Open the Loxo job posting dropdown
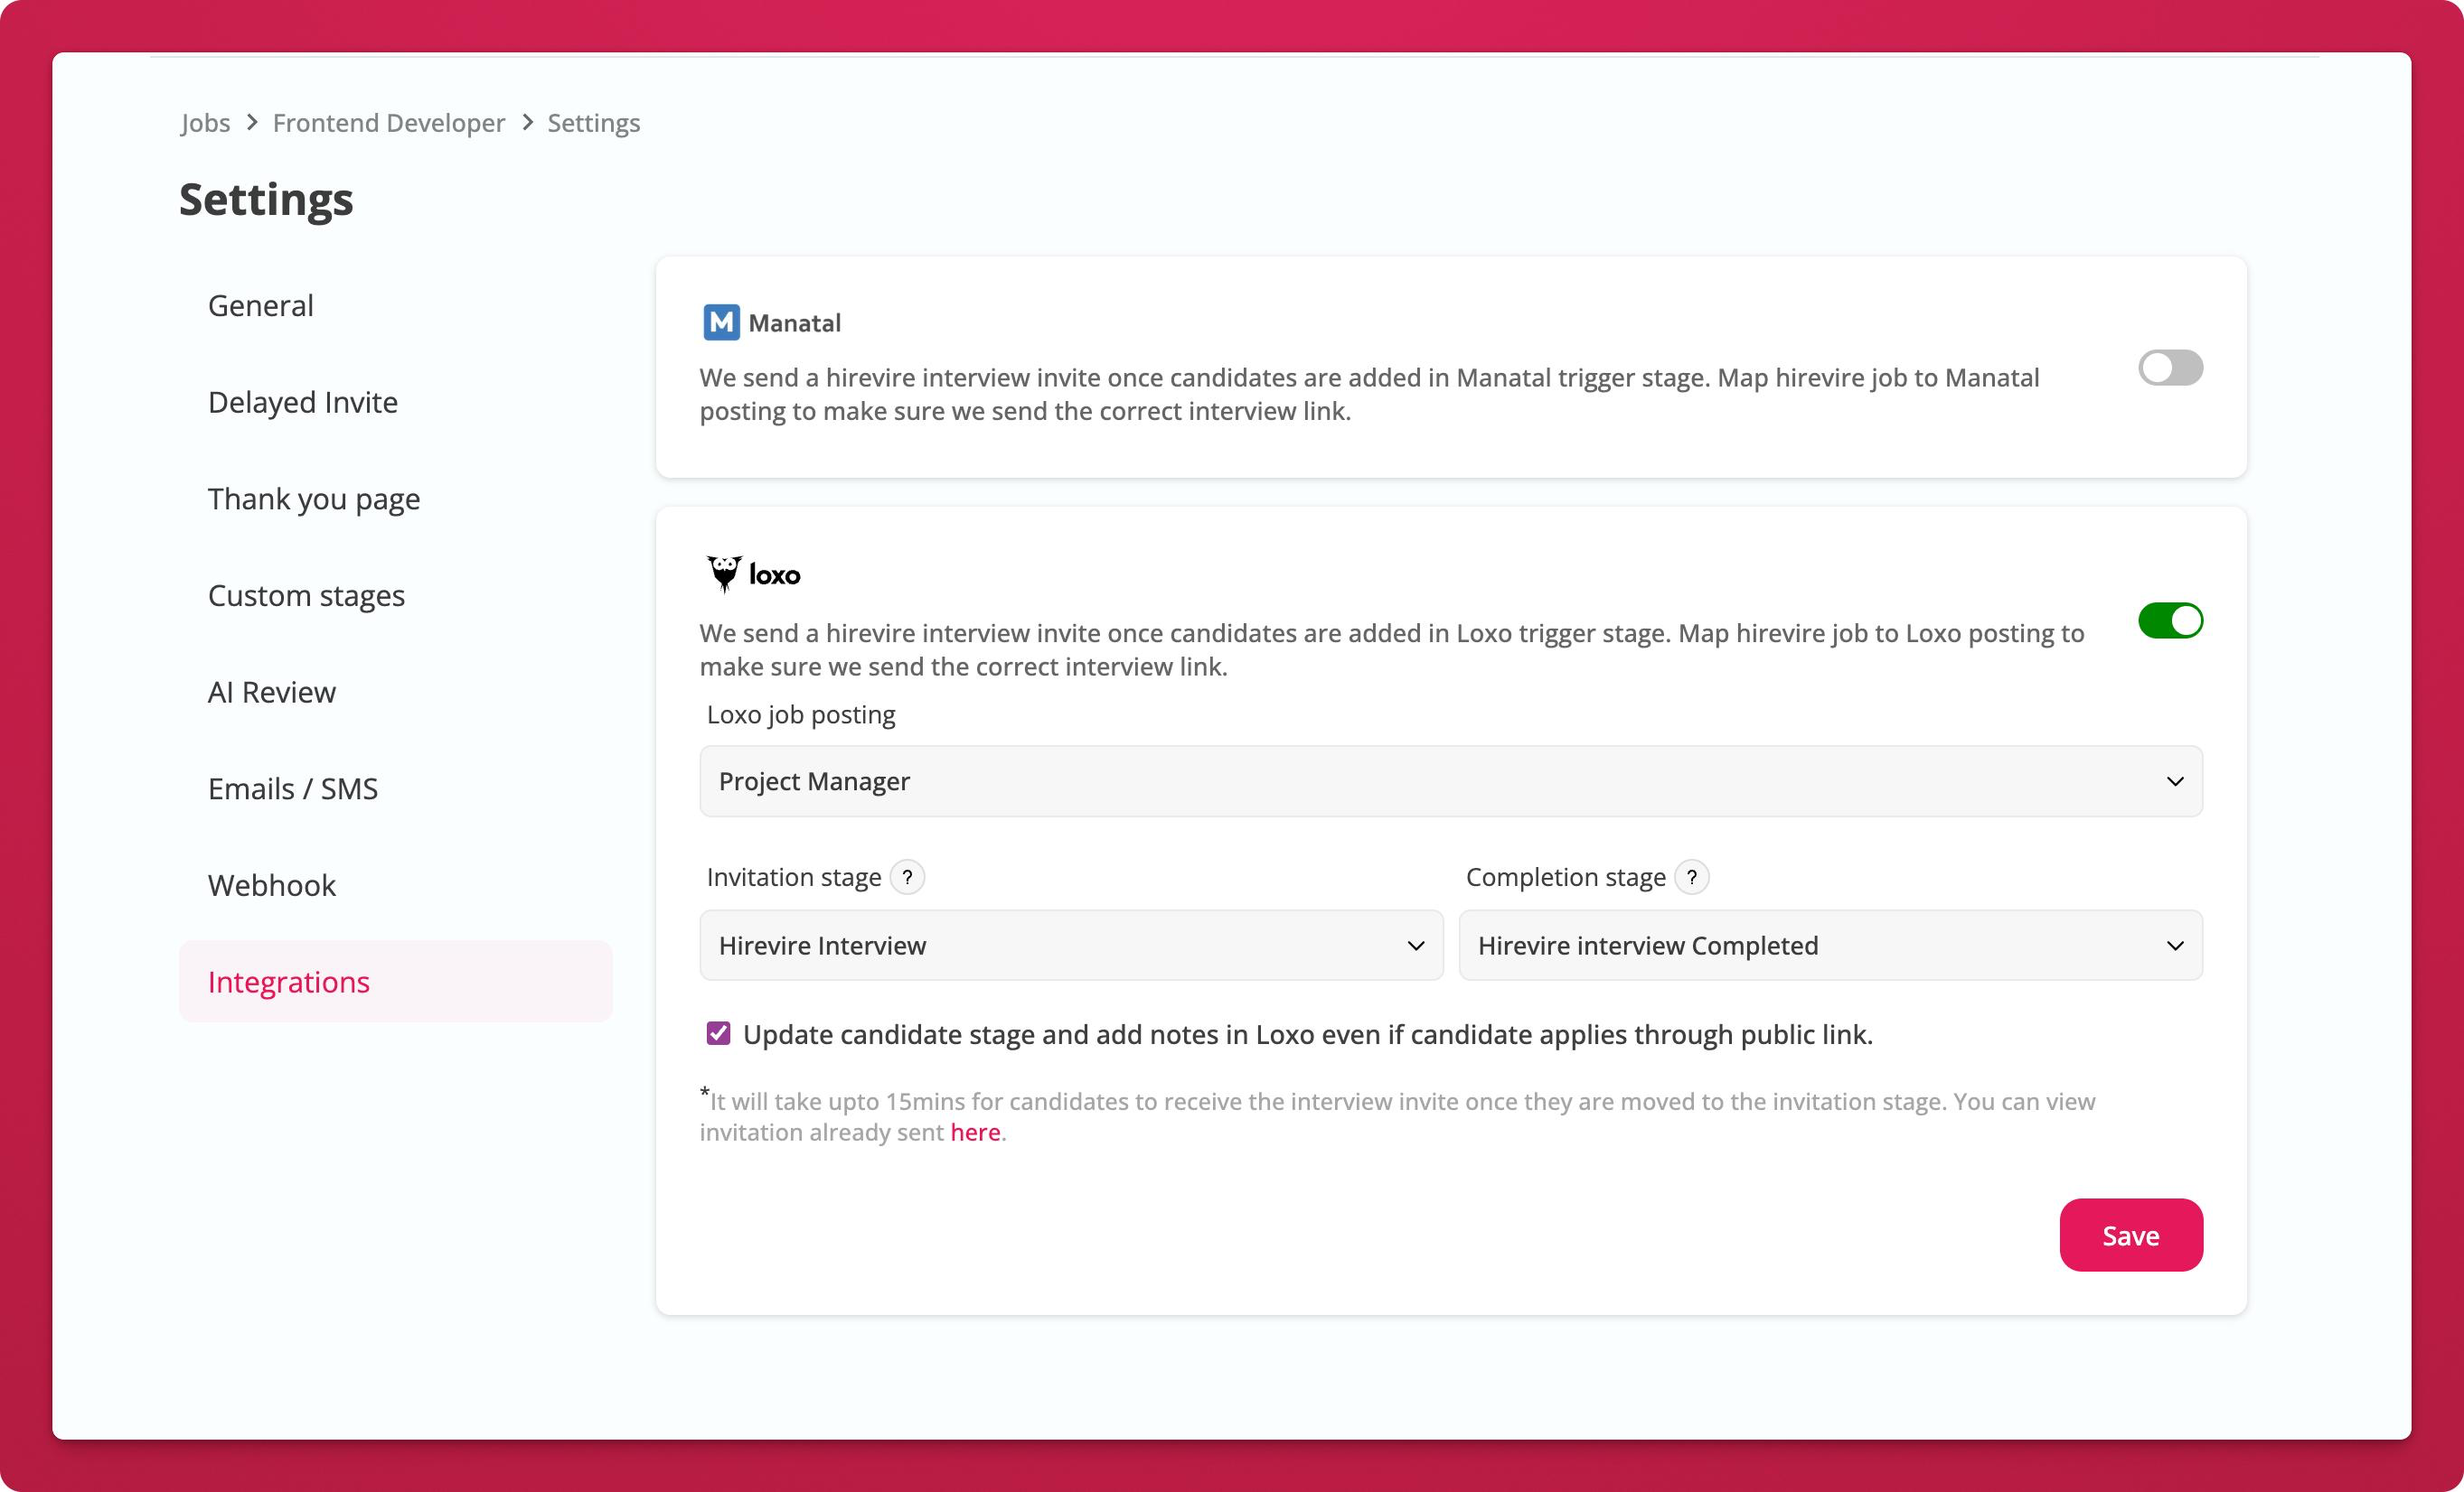This screenshot has height=1492, width=2464. [x=1450, y=781]
